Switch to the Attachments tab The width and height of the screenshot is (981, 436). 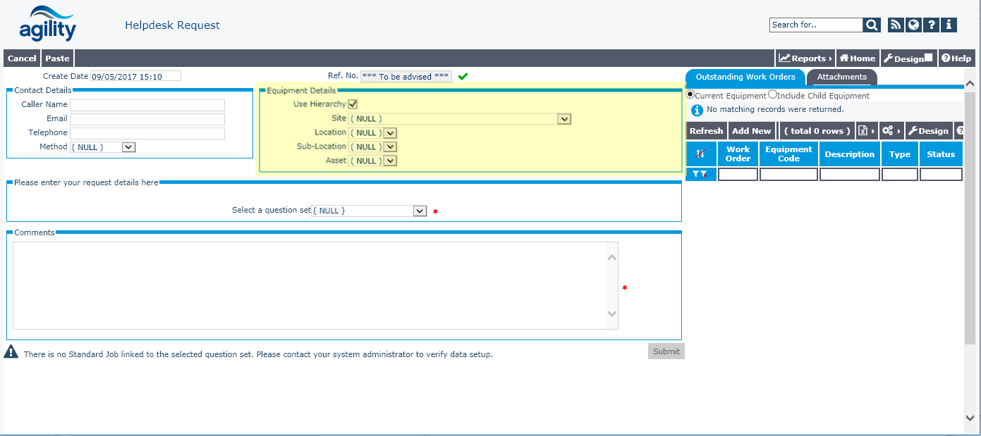pyautogui.click(x=841, y=77)
